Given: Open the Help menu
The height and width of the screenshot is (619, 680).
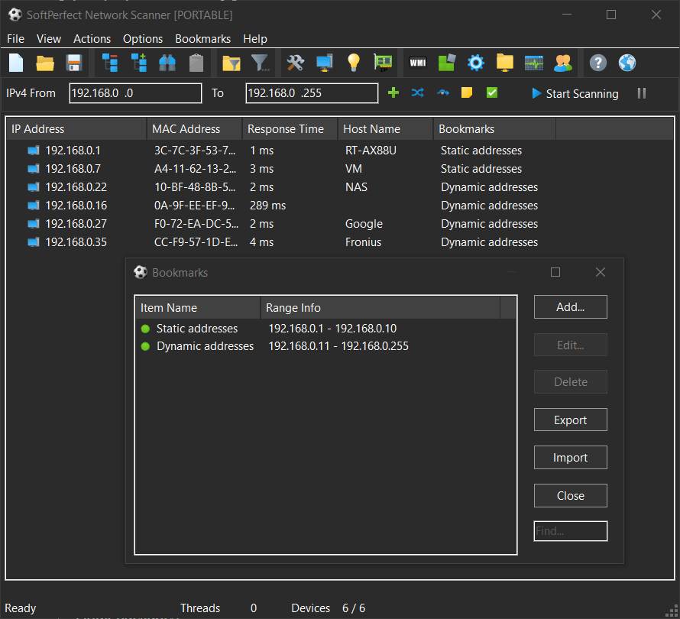Looking at the screenshot, I should coord(255,39).
